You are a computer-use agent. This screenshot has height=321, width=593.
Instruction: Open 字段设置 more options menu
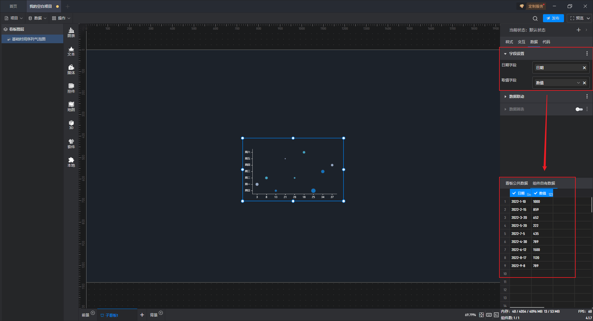(587, 54)
